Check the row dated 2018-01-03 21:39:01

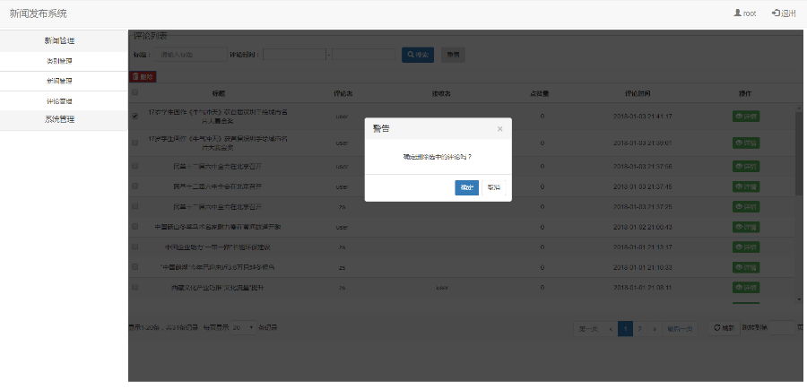(134, 143)
